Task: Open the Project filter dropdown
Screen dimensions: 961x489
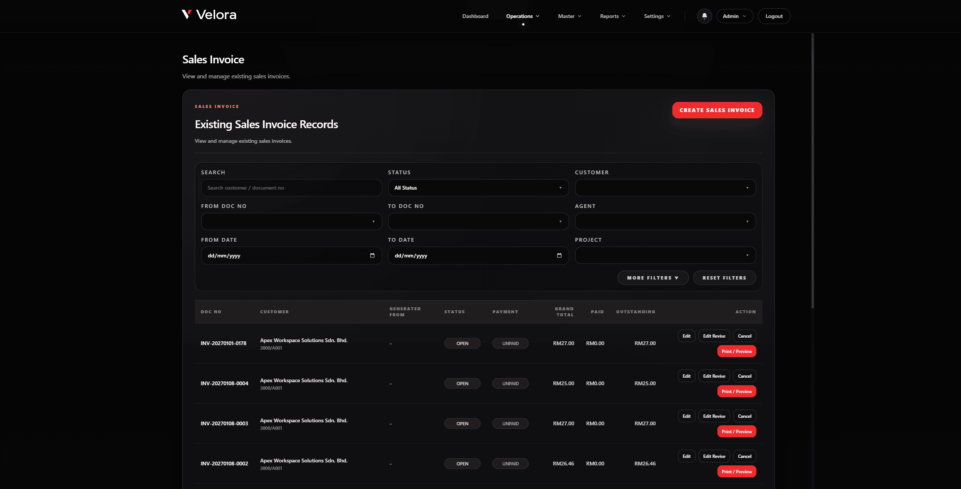Action: point(665,255)
